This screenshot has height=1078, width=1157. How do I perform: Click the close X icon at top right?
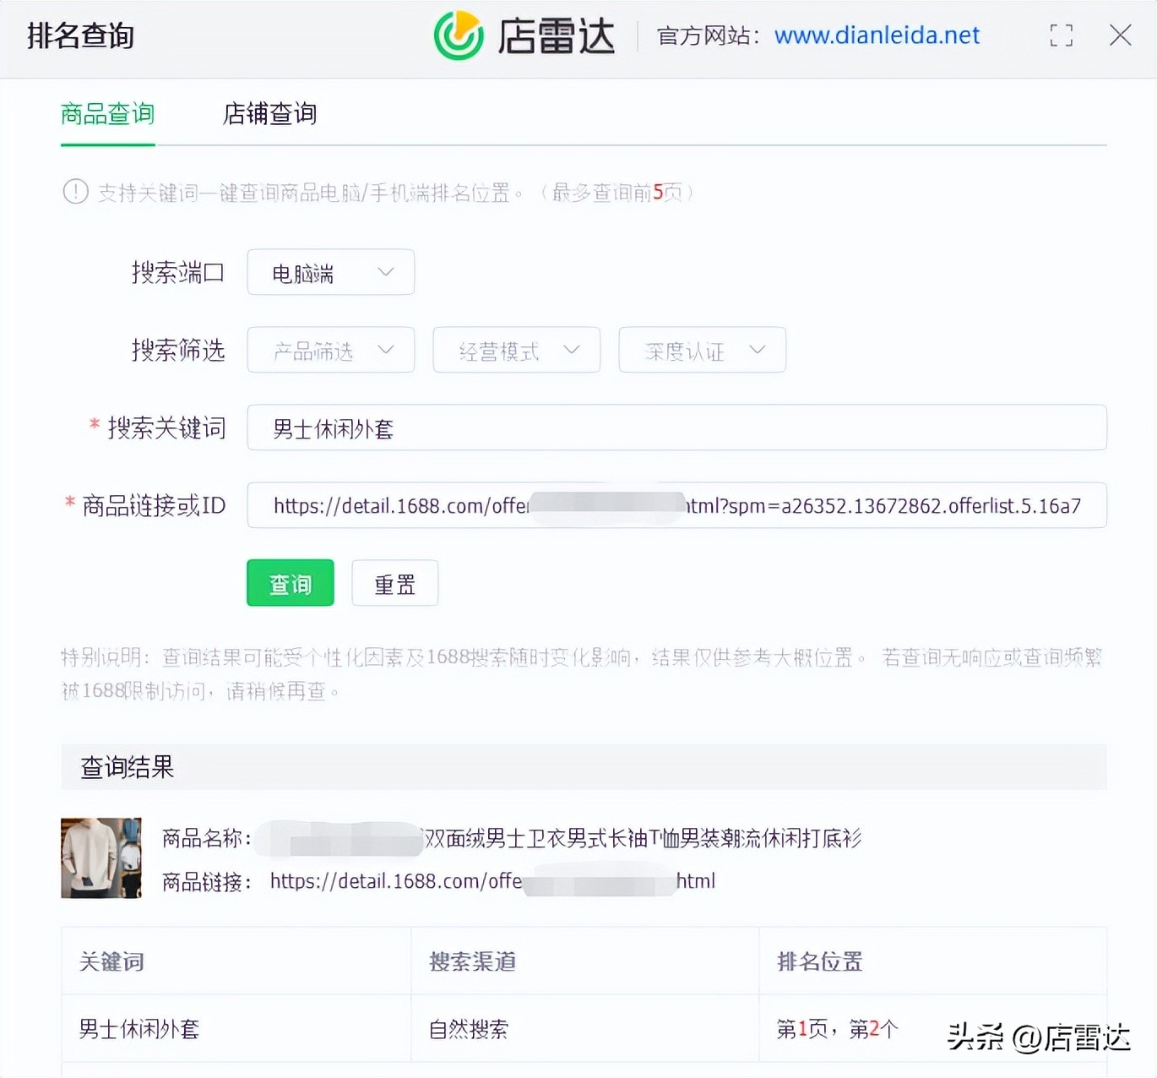pos(1121,35)
